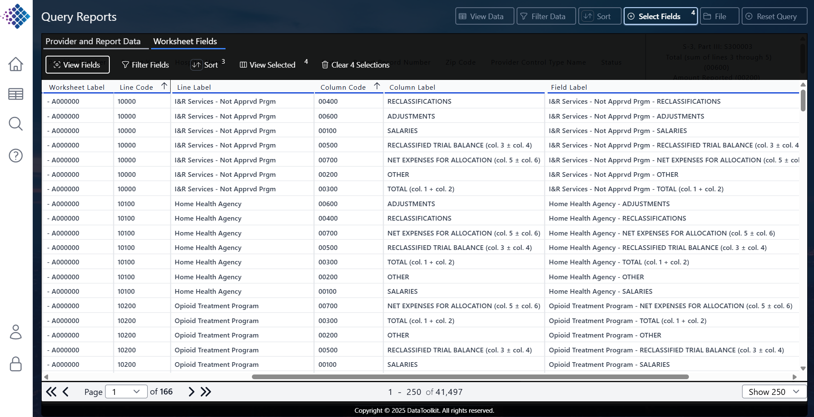This screenshot has height=417, width=814.
Task: Open the File menu icon
Action: pyautogui.click(x=708, y=16)
